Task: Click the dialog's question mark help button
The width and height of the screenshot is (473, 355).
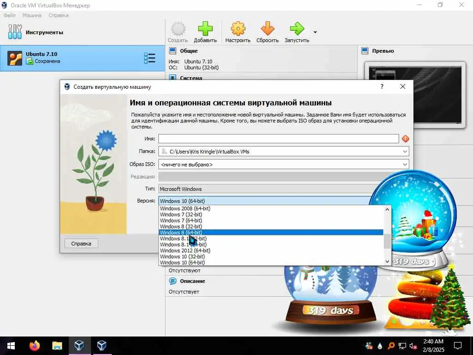Action: coord(382,86)
